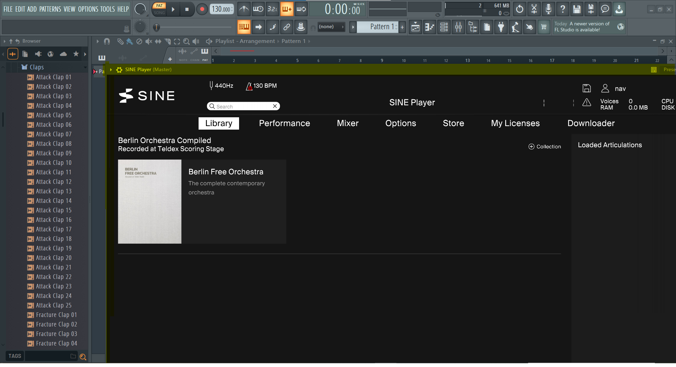Toggle wait for input before recording
This screenshot has height=367, width=676.
tap(258, 9)
